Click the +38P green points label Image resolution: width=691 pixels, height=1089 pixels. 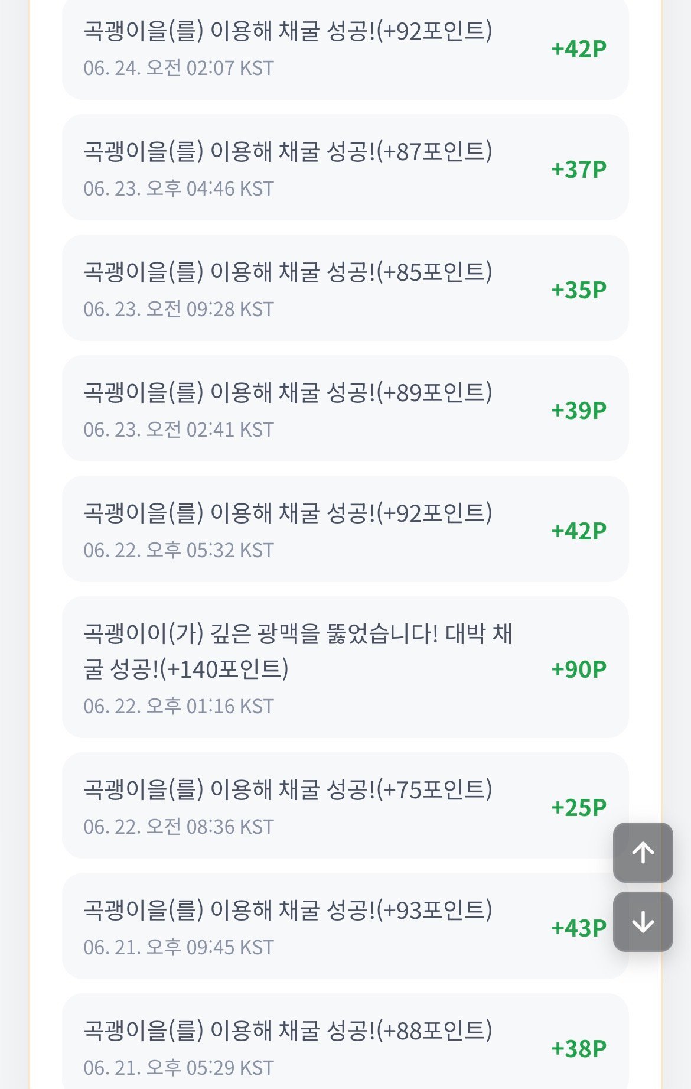tap(579, 1049)
